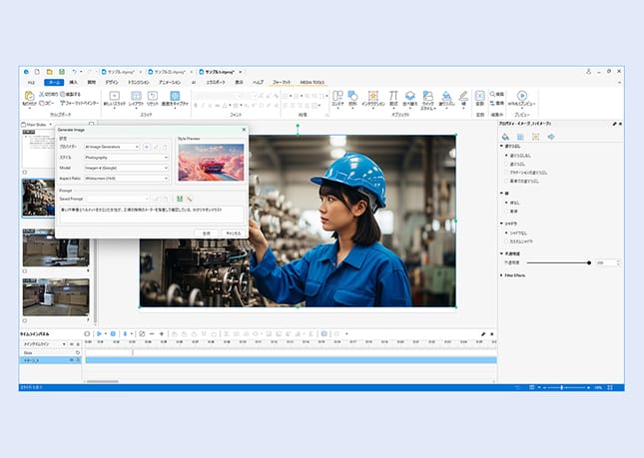The width and height of the screenshot is (644, 458).
Task: Open the Widescreen aspect ratio dropdown
Action: pyautogui.click(x=126, y=179)
